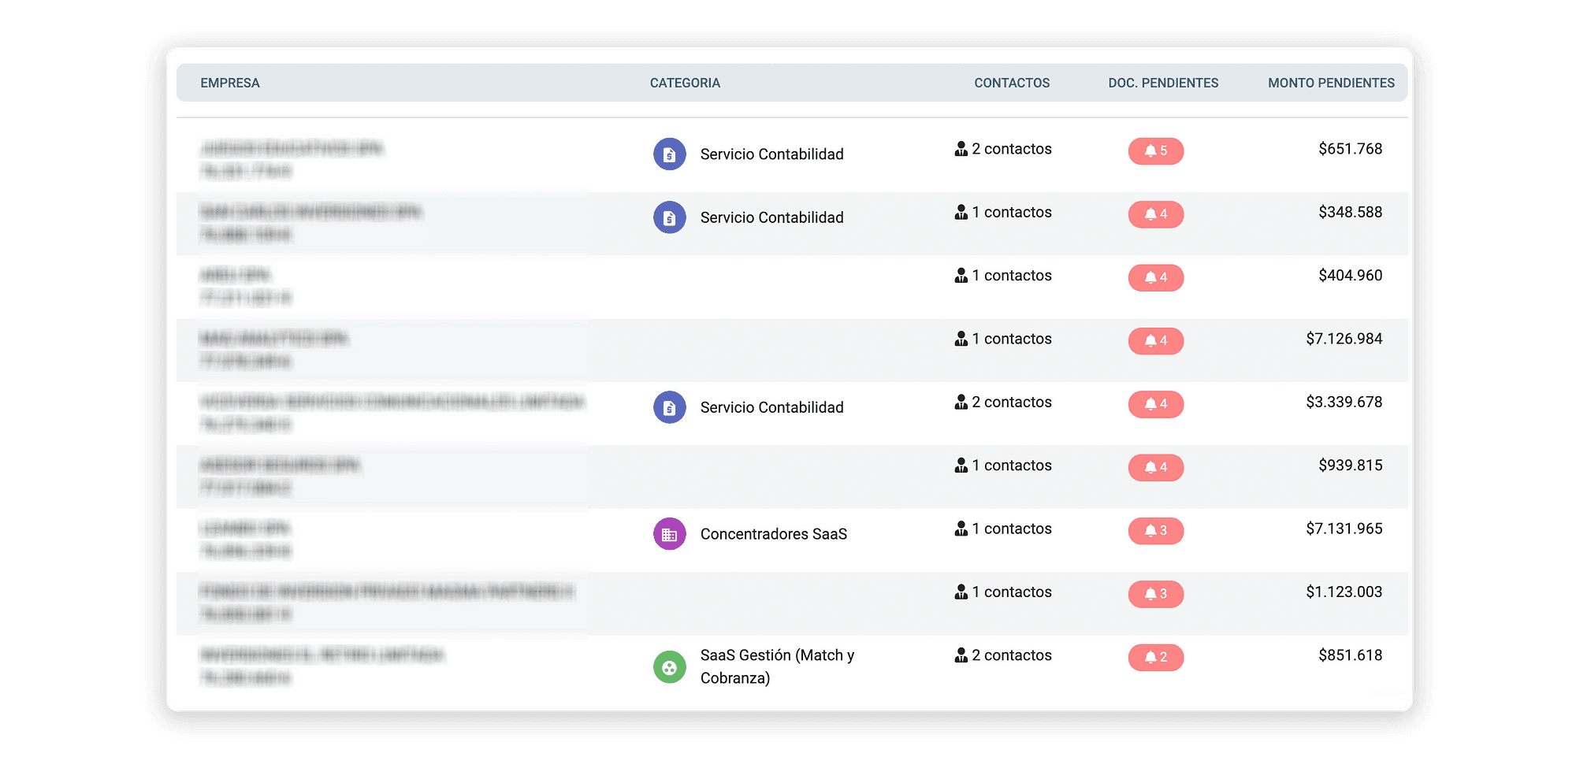The width and height of the screenshot is (1576, 768).
Task: Click the contact person icon in the $3.339.678 row
Action: pyautogui.click(x=961, y=403)
